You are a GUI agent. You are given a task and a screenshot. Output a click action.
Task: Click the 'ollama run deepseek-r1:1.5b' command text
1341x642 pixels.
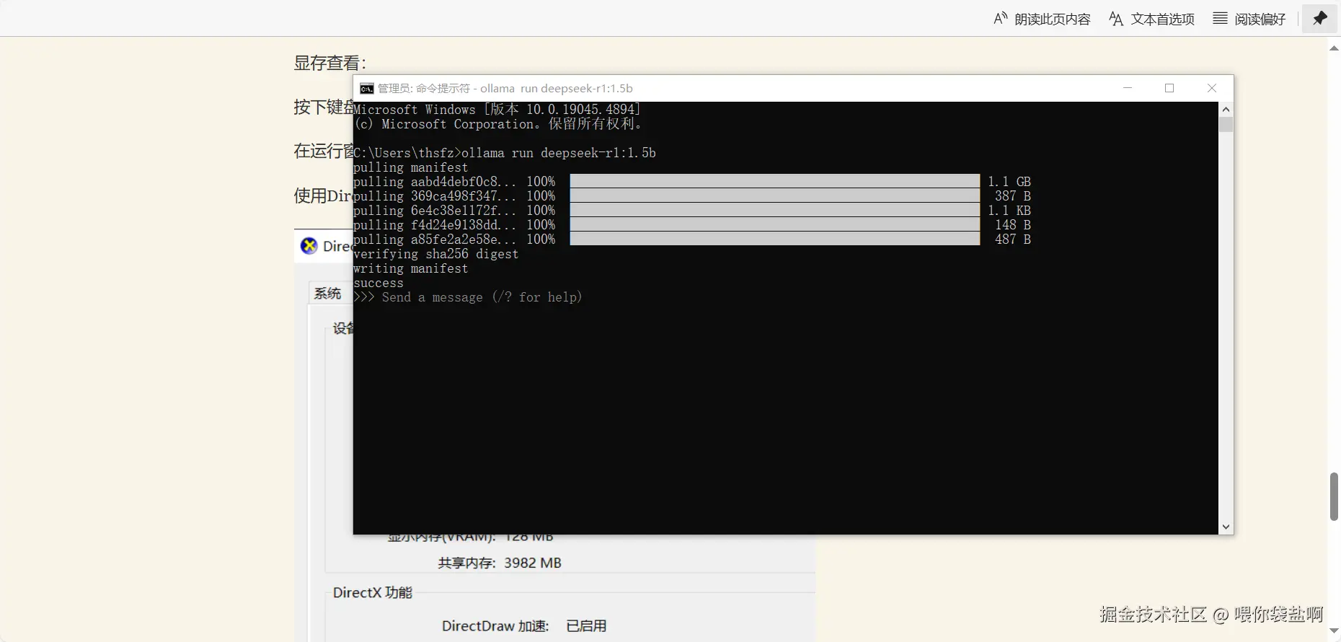click(x=559, y=153)
